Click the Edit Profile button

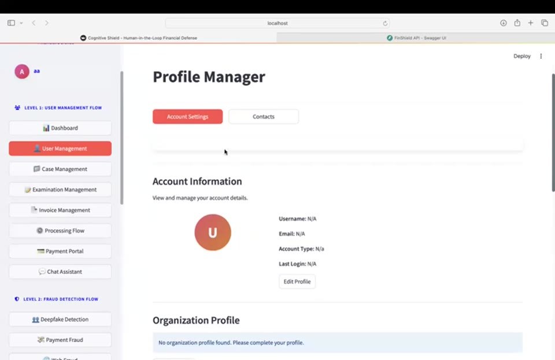tap(297, 281)
